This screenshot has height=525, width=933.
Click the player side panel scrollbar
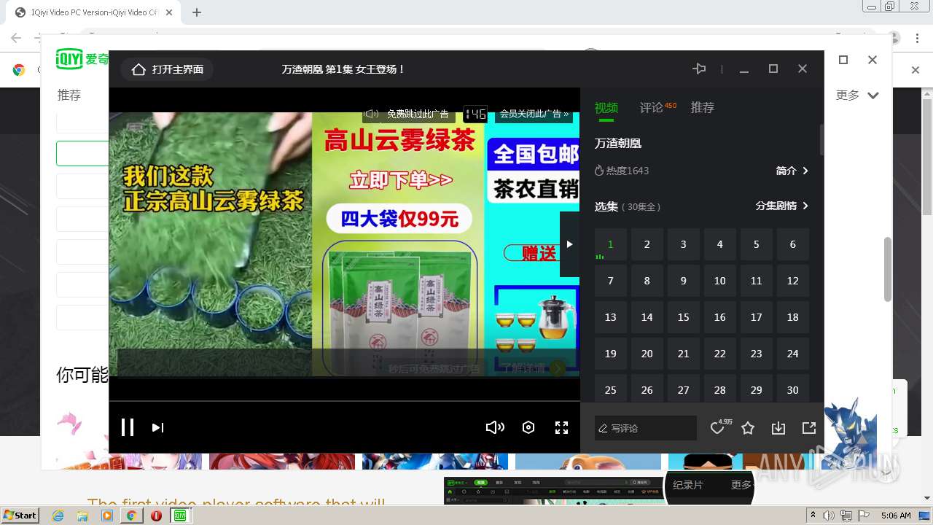(x=821, y=139)
